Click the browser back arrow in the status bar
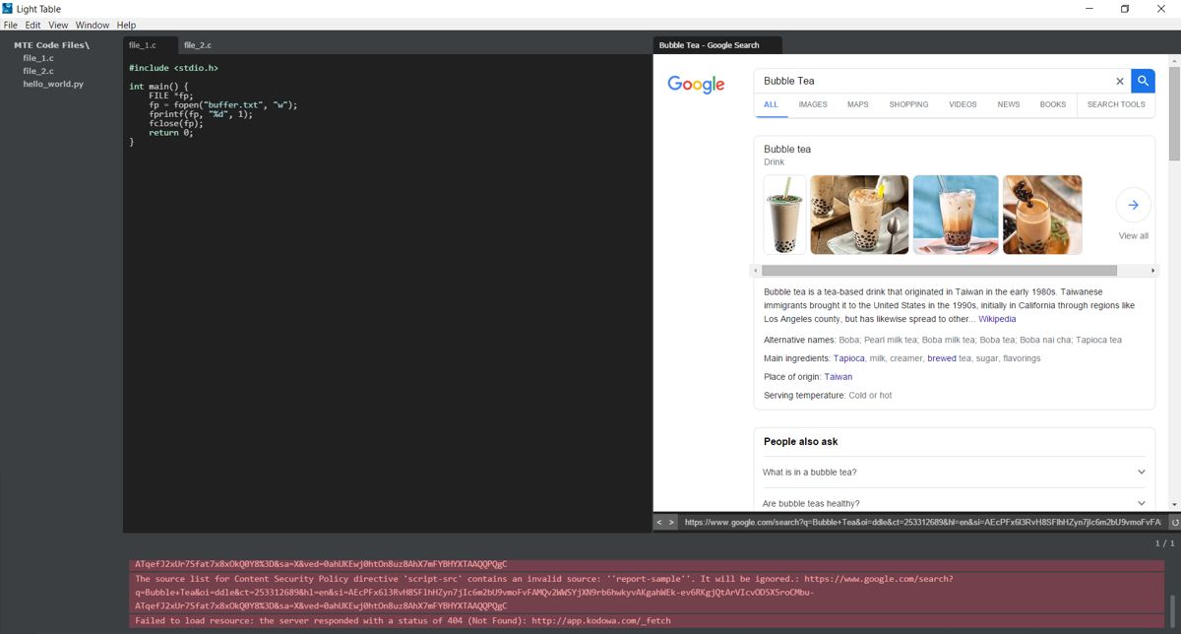 [657, 523]
